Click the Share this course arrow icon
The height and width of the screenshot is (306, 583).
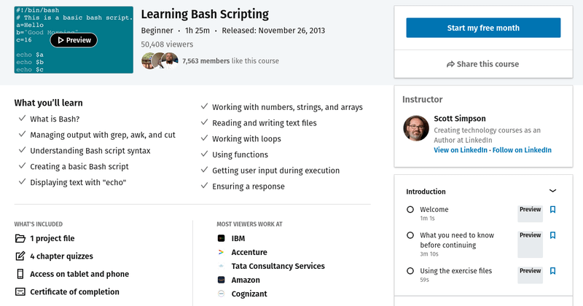tap(451, 64)
